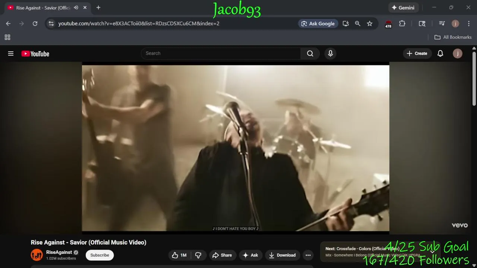The height and width of the screenshot is (268, 477).
Task: Click Ask Google lens button
Action: [318, 23]
